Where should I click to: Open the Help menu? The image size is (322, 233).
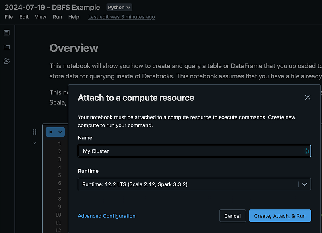(74, 17)
